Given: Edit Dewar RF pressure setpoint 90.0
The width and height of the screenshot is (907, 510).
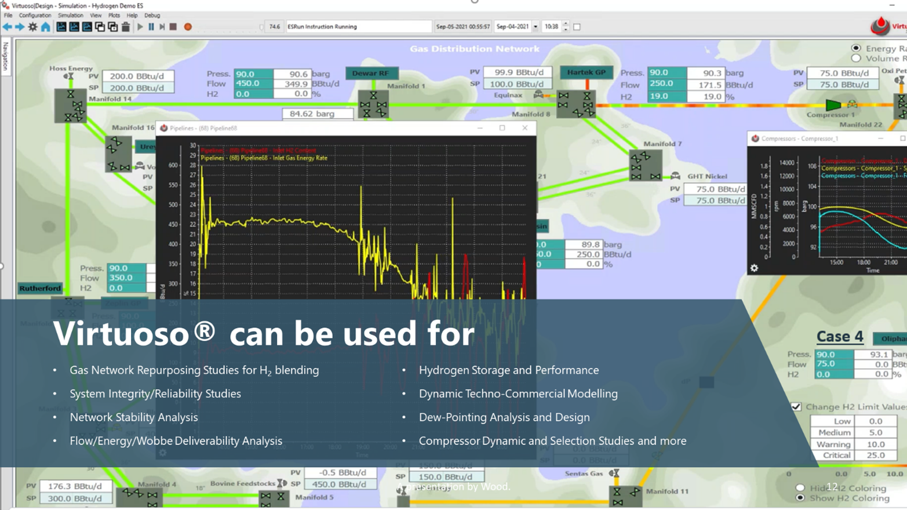Looking at the screenshot, I should (253, 74).
